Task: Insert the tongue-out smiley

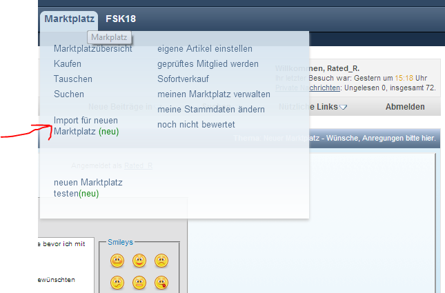Action: tap(161, 283)
